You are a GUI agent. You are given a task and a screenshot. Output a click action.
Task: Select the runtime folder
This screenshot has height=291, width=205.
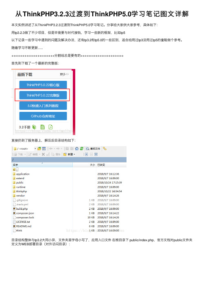click(19, 187)
